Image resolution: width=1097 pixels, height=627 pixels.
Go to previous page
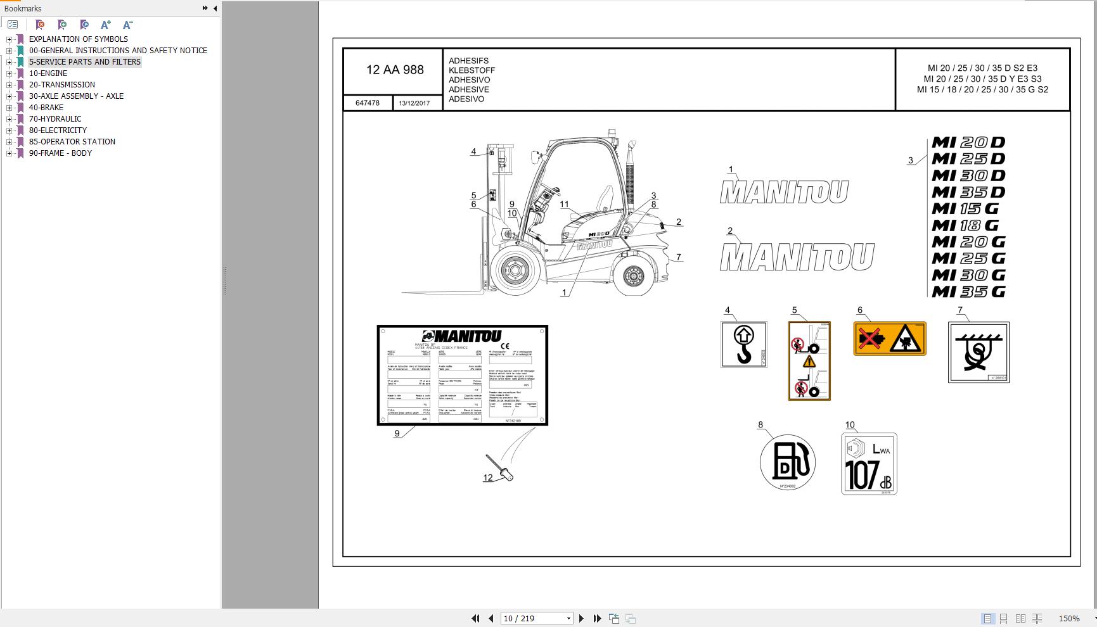[x=491, y=618]
